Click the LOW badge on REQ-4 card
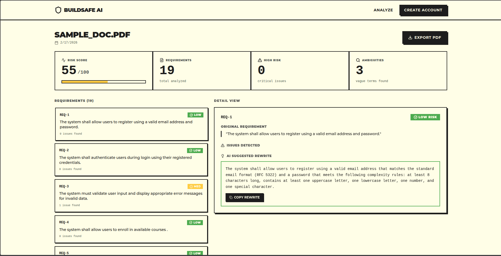The height and width of the screenshot is (256, 501). [x=195, y=222]
